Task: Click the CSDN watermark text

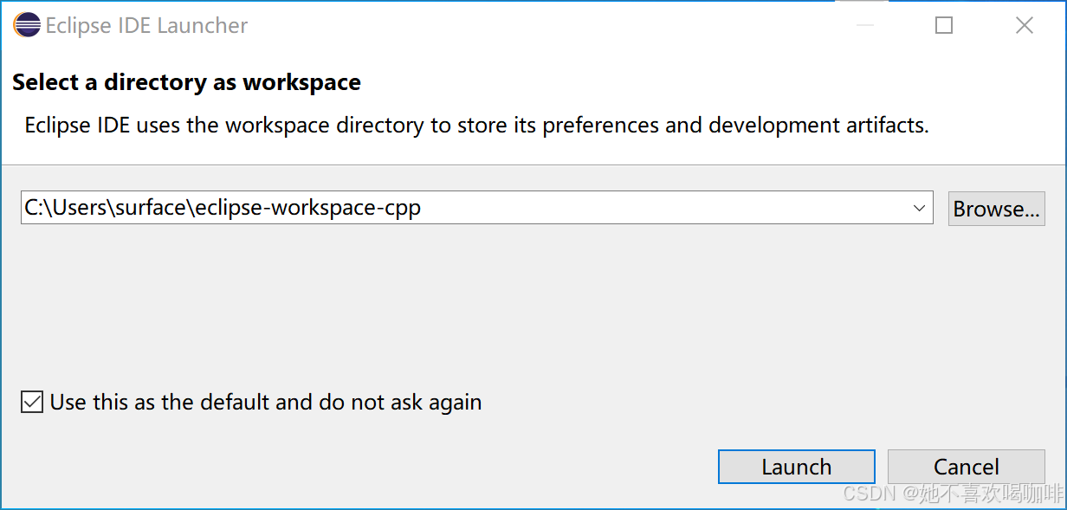Action: pyautogui.click(x=953, y=494)
